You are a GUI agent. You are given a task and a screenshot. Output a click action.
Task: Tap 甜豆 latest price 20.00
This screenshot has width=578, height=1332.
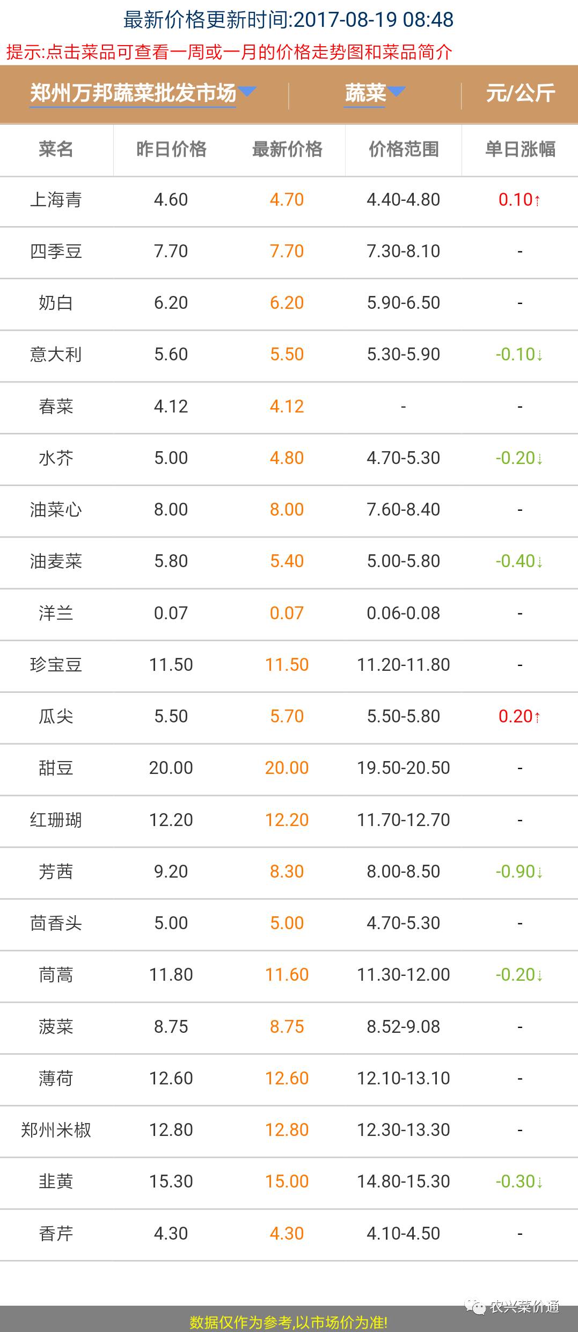pyautogui.click(x=287, y=768)
